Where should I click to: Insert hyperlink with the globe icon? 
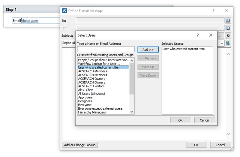click(228, 43)
